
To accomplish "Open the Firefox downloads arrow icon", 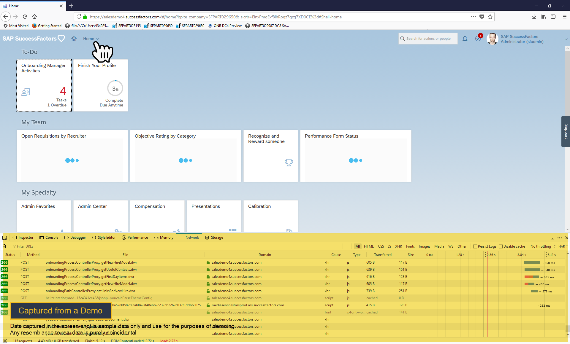I will (534, 17).
